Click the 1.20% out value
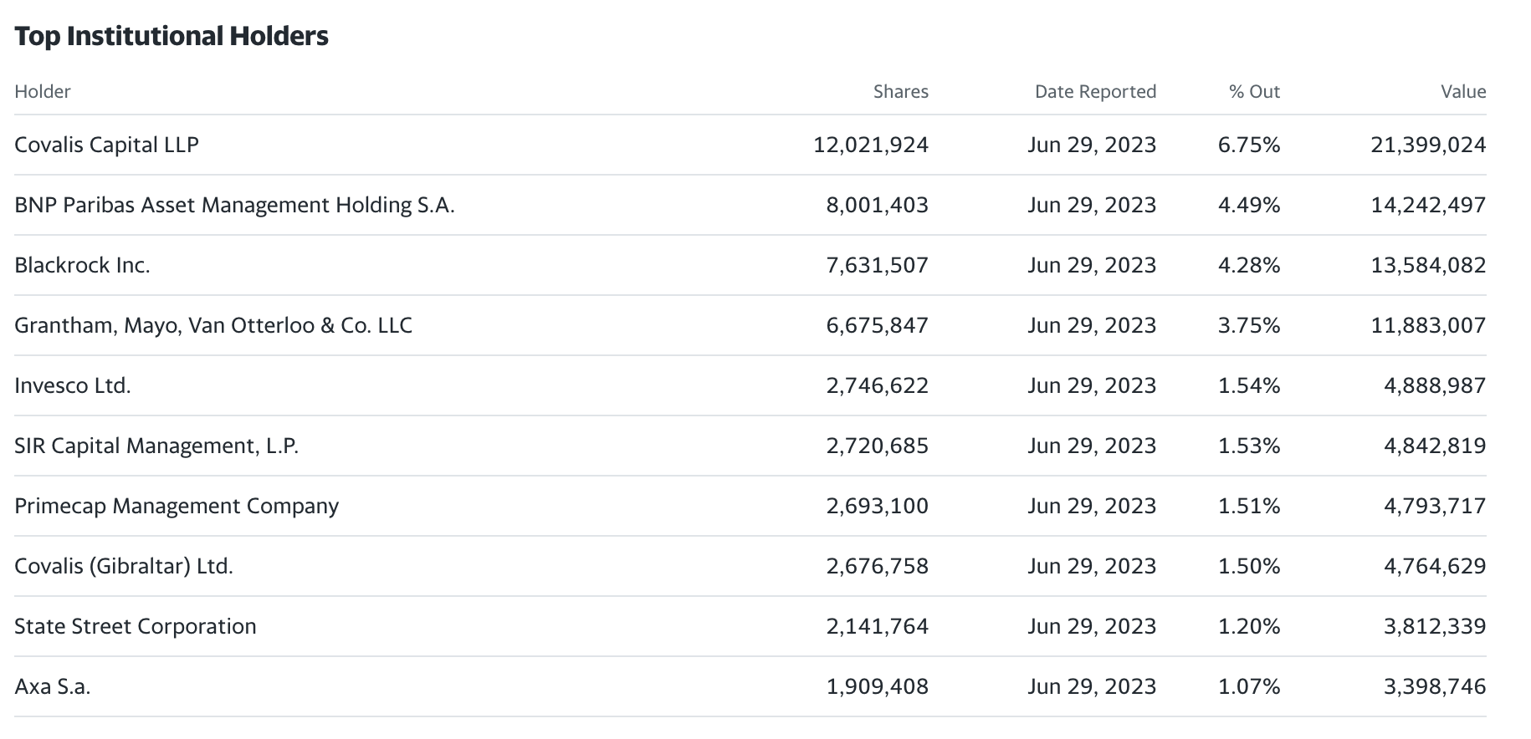Viewport: 1531px width, 739px height. point(1249,626)
